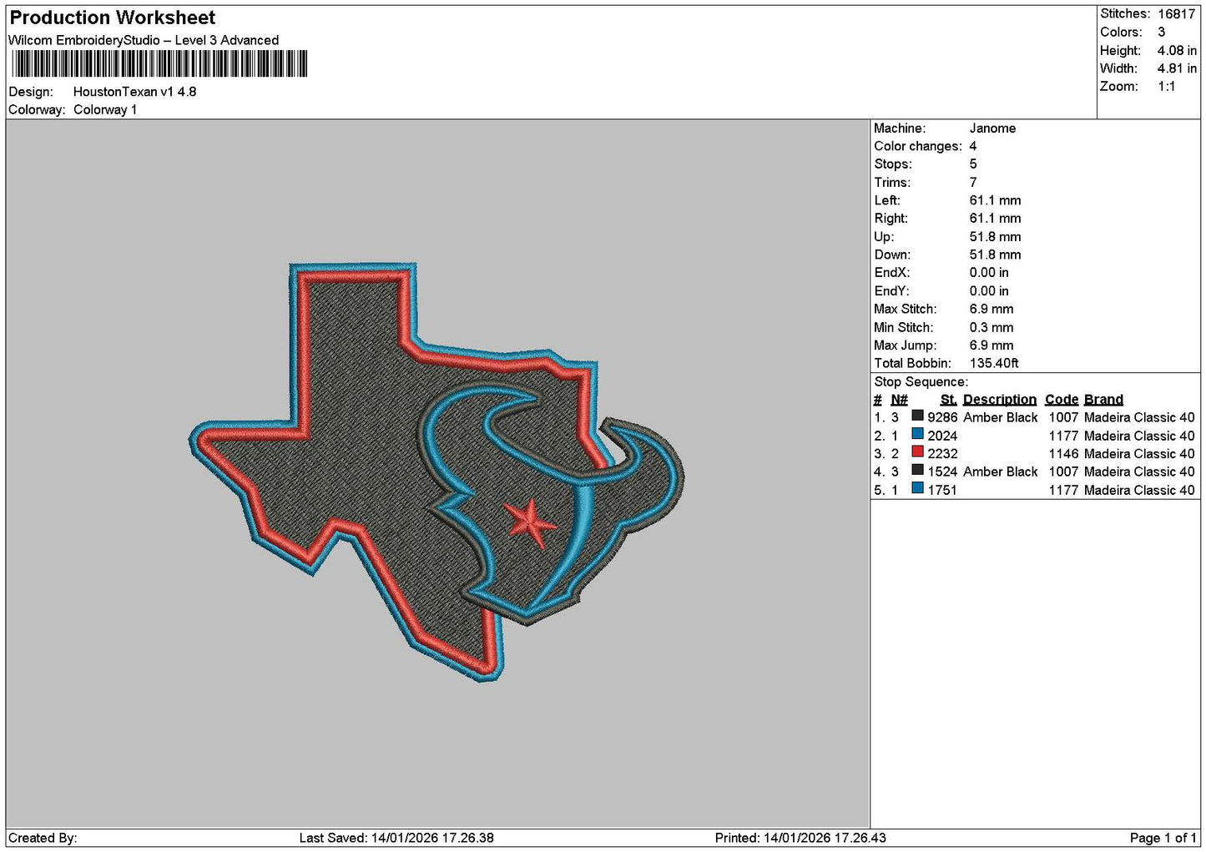Viewport: 1206px width, 852px height.
Task: Click the 'Code' column header
Action: (1062, 400)
